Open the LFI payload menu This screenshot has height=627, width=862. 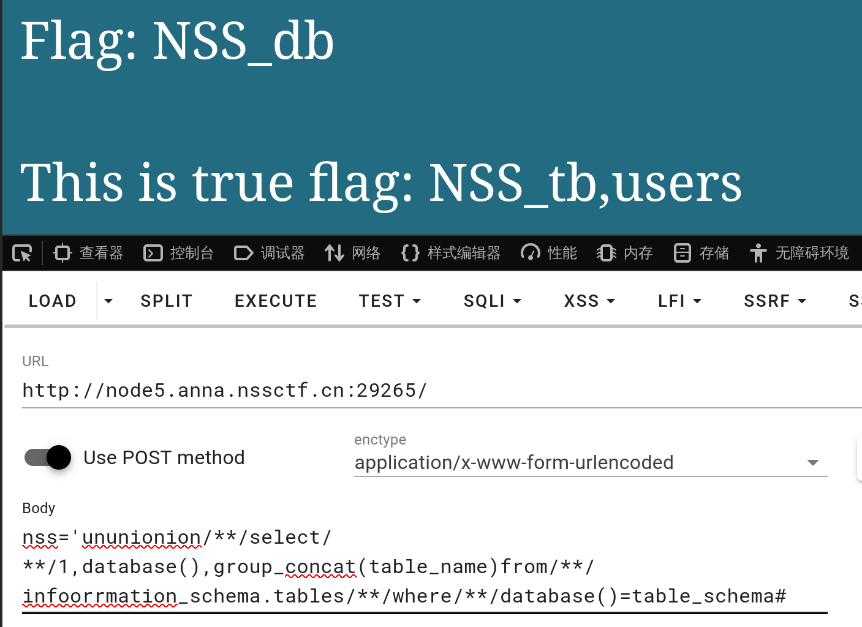pos(679,301)
